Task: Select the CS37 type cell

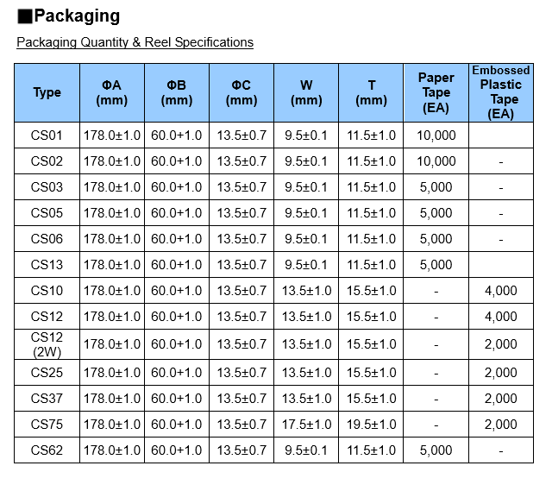Action: click(x=47, y=399)
